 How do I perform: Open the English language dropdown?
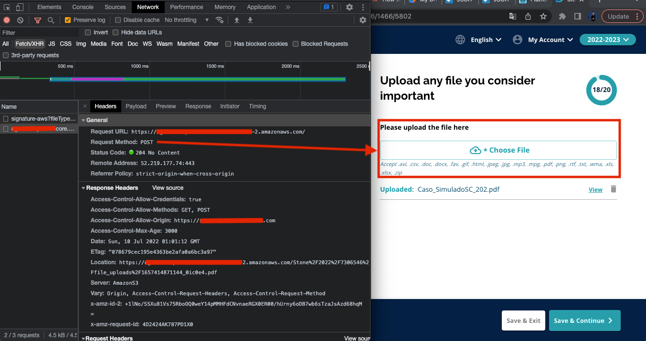[x=486, y=40]
